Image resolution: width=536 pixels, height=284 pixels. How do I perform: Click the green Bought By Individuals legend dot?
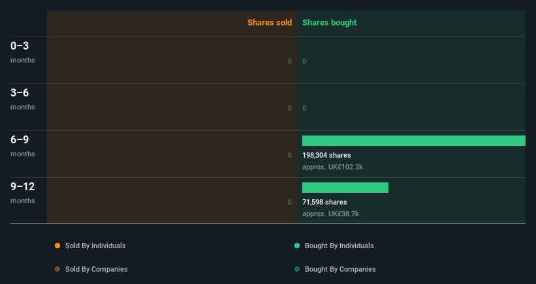coord(297,246)
